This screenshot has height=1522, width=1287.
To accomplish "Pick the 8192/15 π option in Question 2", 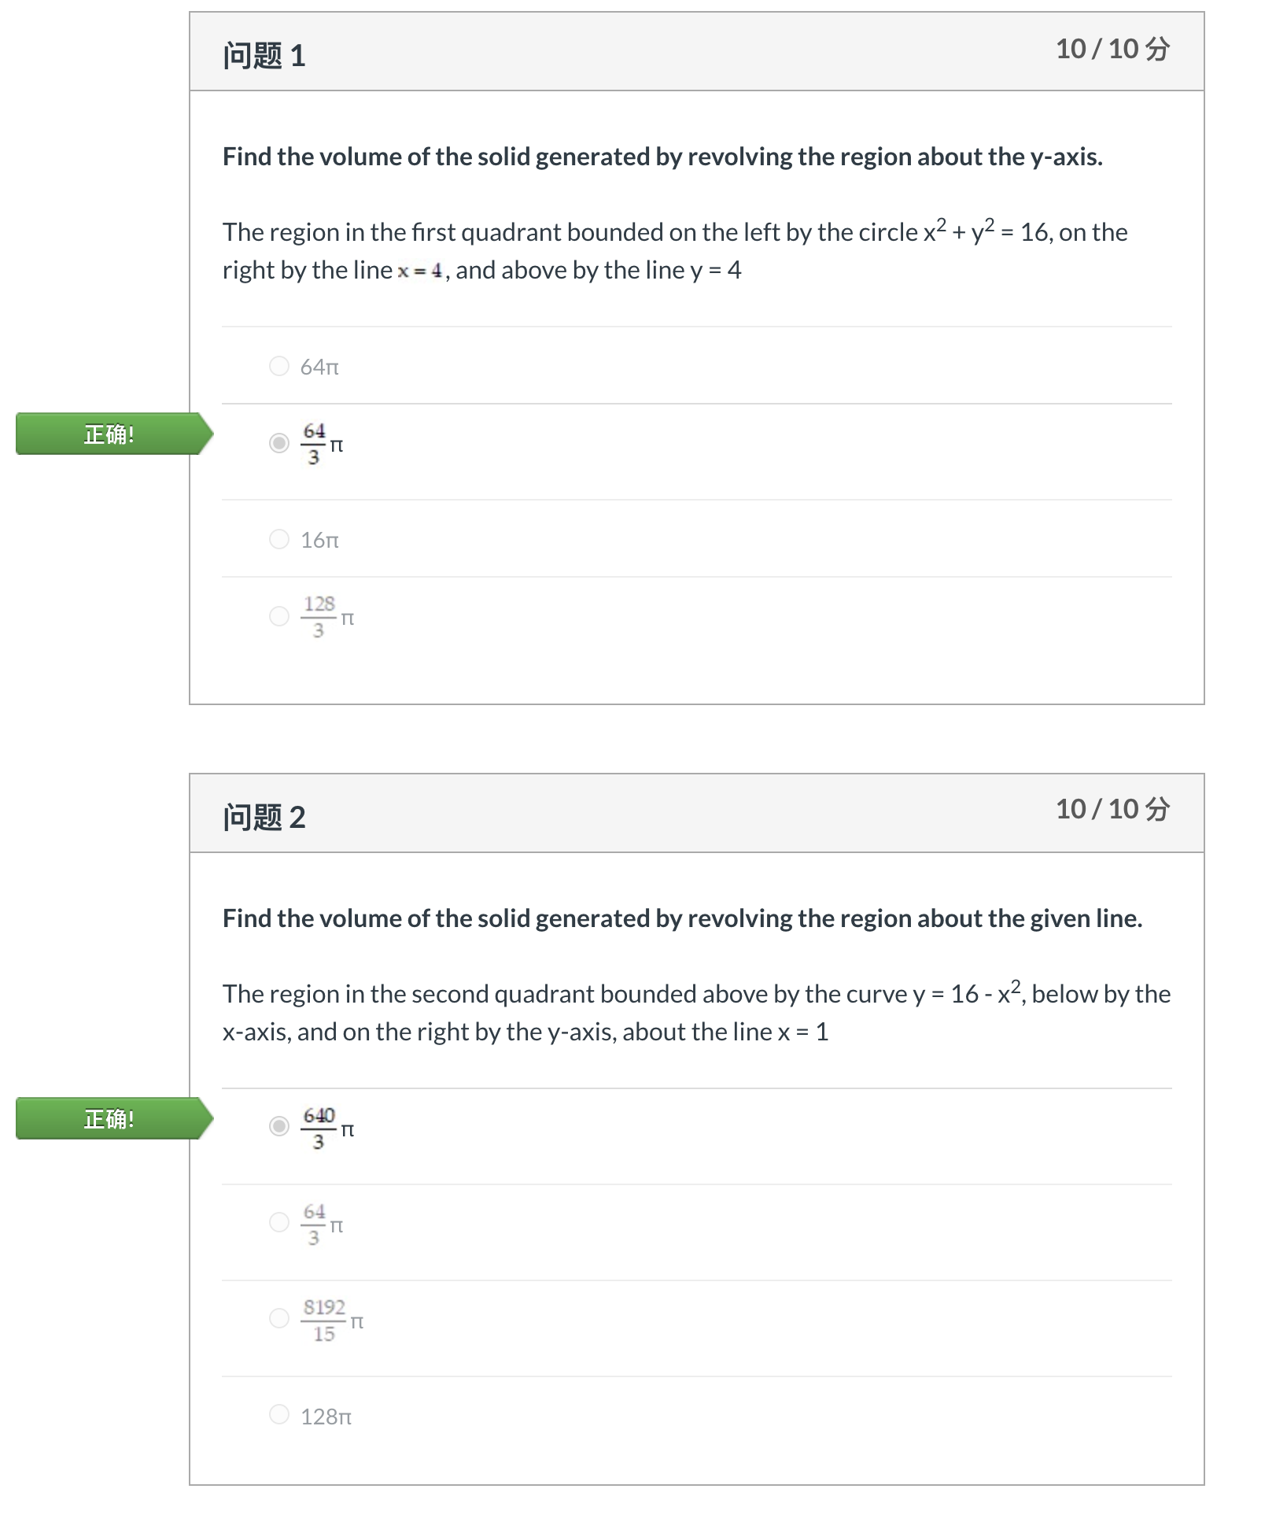I will click(279, 1318).
